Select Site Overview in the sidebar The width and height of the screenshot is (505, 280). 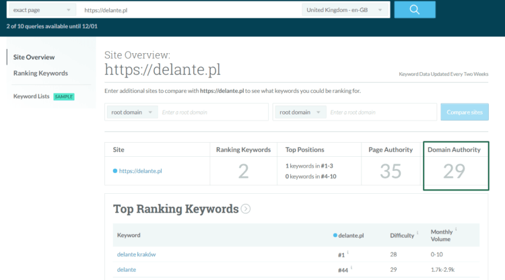coord(34,57)
